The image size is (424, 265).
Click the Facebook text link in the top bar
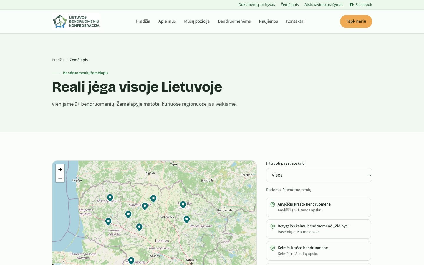tap(364, 5)
